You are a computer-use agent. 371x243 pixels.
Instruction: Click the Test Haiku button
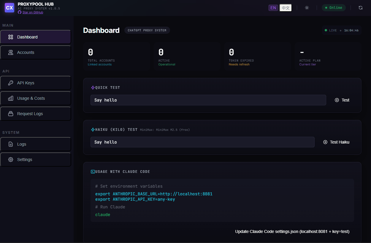click(x=336, y=142)
